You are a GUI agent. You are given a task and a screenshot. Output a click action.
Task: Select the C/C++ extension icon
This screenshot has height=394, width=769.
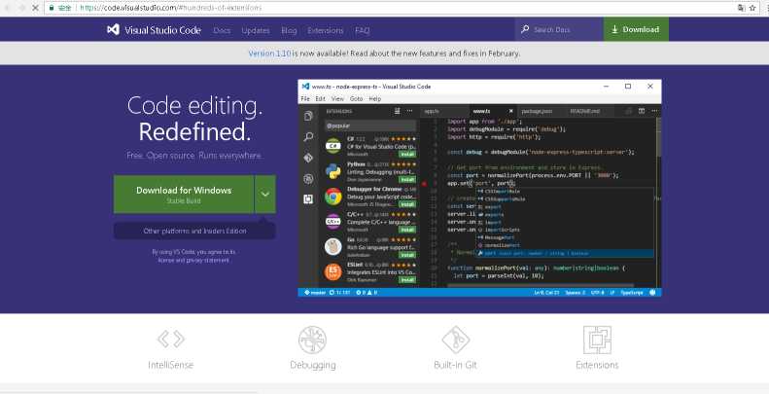pos(333,222)
